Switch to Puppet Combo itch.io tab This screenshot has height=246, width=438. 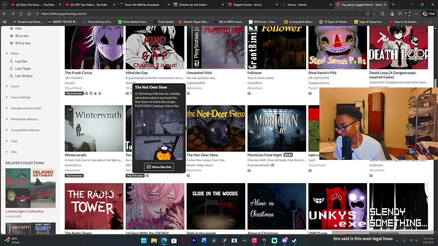coord(253,5)
